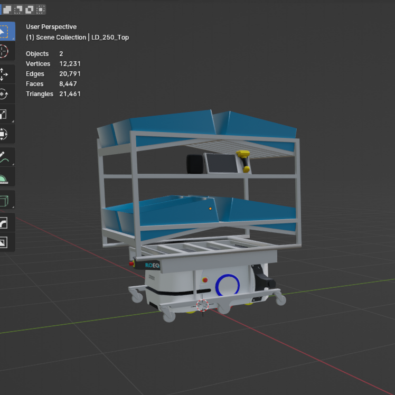This screenshot has width=395, height=395.
Task: Enable the Measure tool
Action: [4, 177]
